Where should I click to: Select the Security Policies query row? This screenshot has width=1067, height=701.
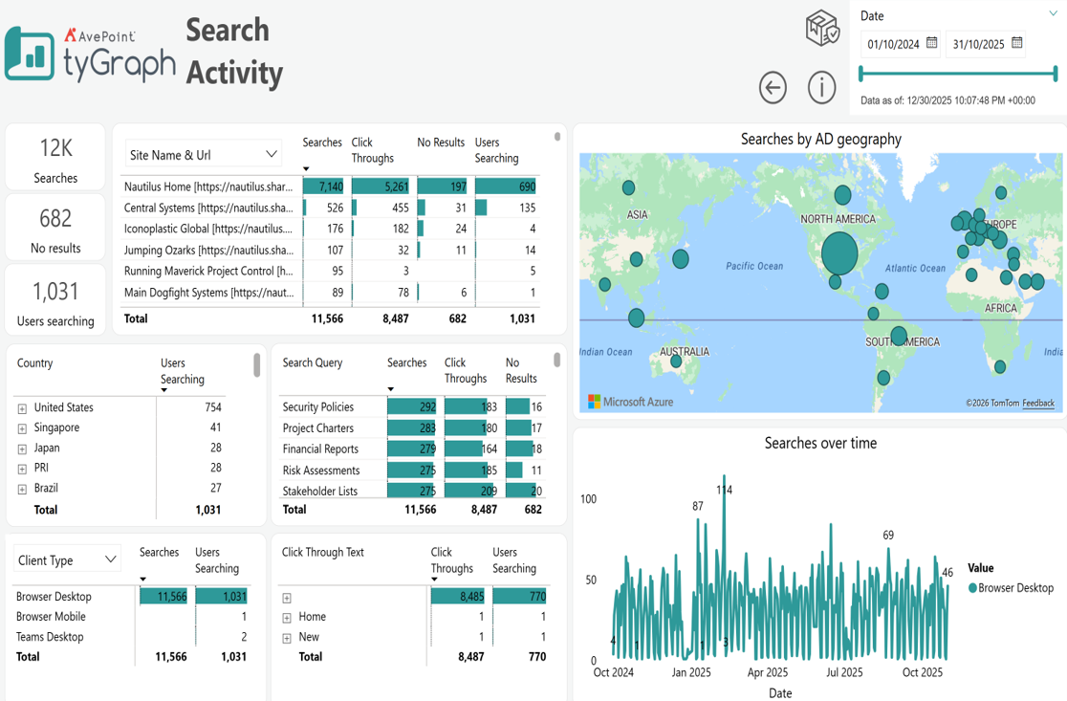[x=412, y=407]
